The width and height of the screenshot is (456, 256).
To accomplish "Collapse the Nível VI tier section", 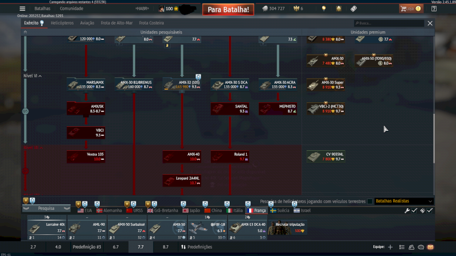I will point(34,76).
